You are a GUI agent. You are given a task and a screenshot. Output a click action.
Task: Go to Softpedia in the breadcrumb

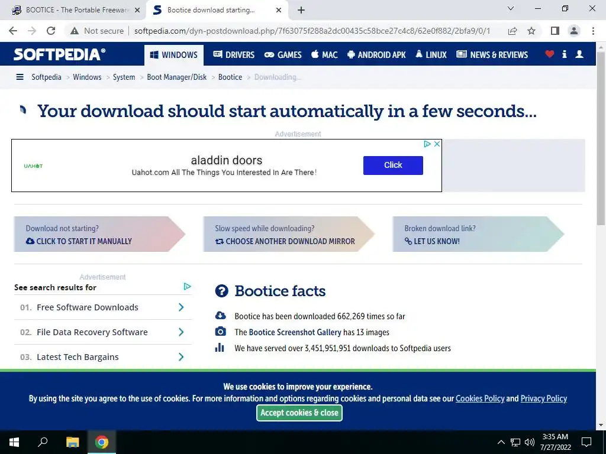[x=46, y=77]
